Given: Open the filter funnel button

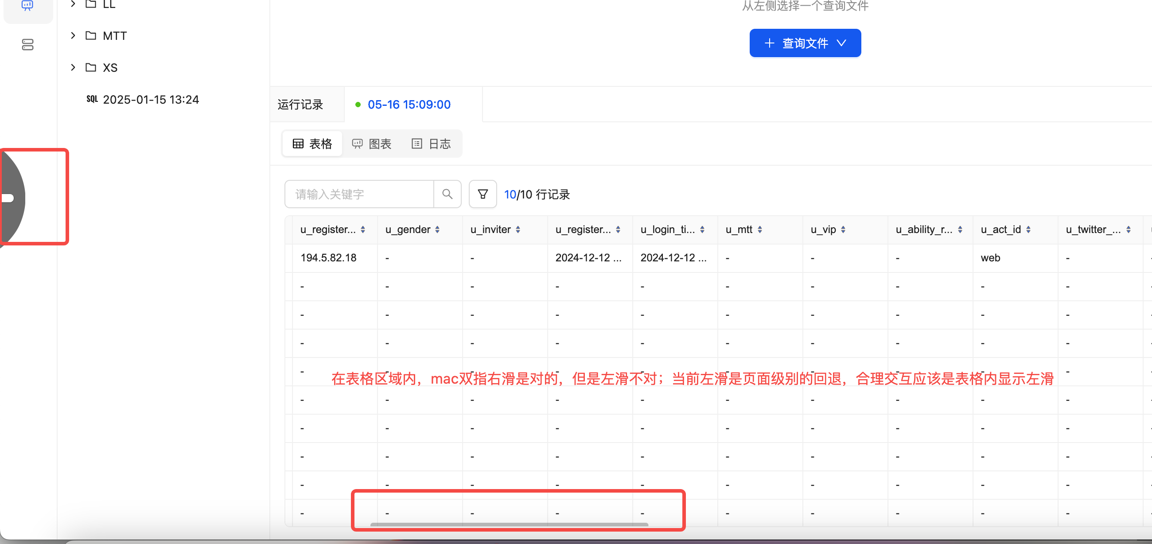Looking at the screenshot, I should [483, 194].
